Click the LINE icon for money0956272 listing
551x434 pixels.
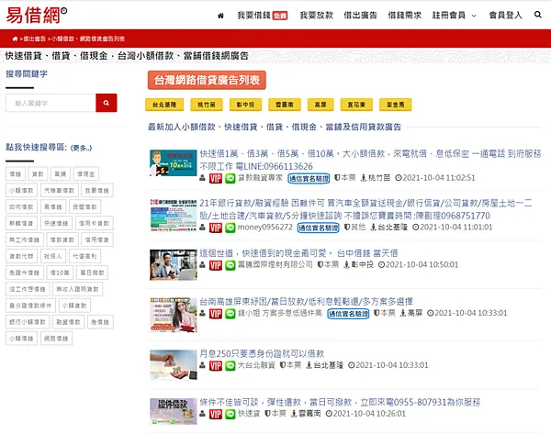[231, 228]
